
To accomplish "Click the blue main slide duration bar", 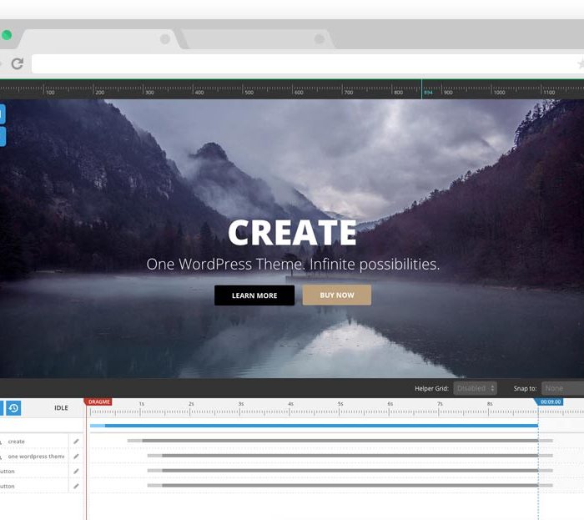I will [x=314, y=426].
